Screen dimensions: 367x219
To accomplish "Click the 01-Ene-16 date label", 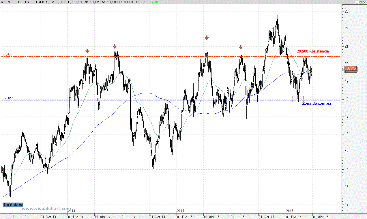I will pyautogui.click(x=294, y=217).
